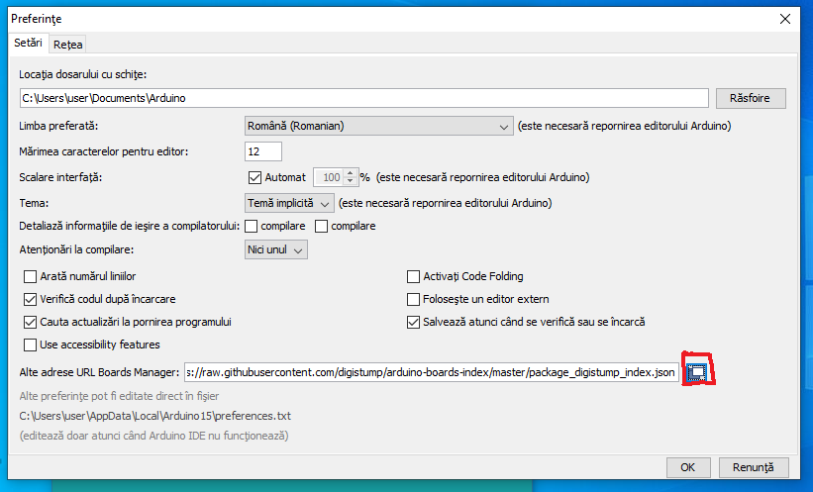Image resolution: width=813 pixels, height=492 pixels.
Task: Uncheck Salvează atunci când se verifică
Action: [x=414, y=322]
